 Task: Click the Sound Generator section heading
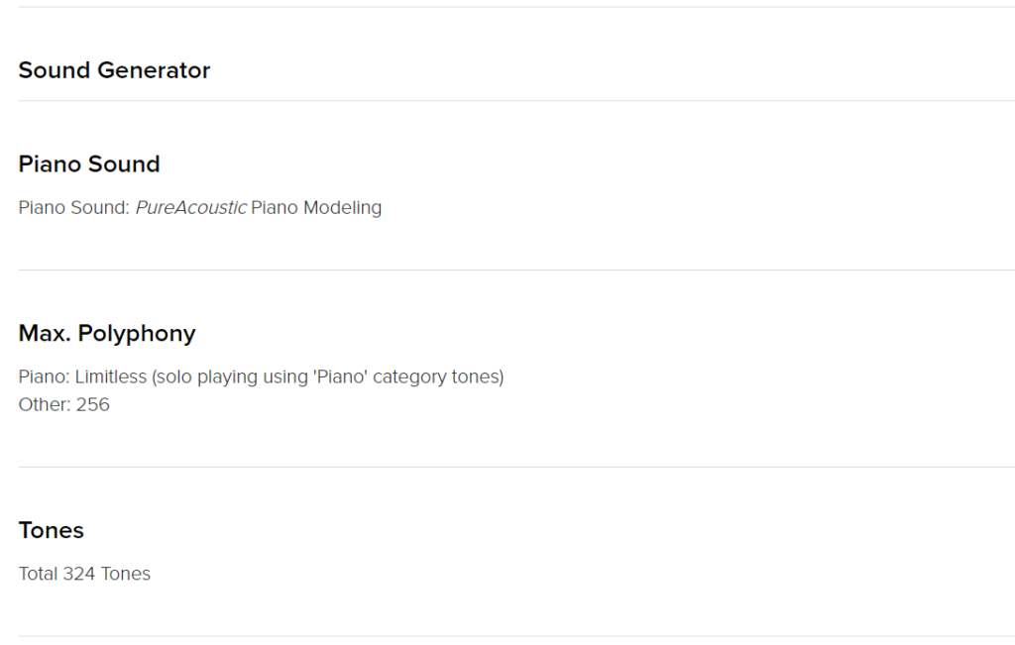pos(114,70)
